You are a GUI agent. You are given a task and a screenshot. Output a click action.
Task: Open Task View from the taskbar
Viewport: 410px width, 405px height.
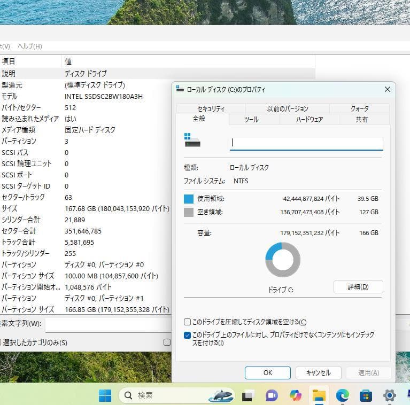click(247, 395)
